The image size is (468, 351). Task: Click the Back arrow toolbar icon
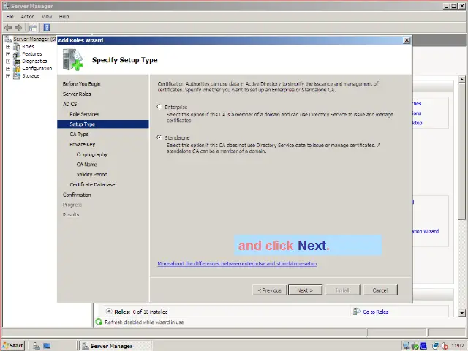8,28
